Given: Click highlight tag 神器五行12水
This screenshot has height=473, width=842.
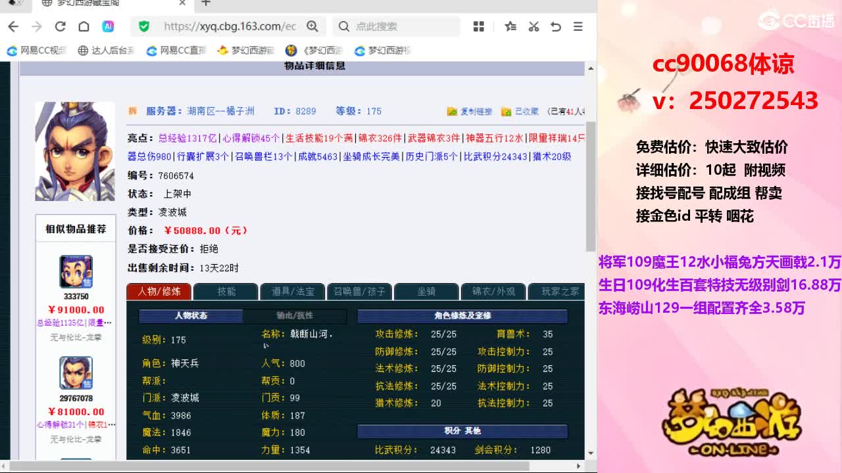Looking at the screenshot, I should [495, 138].
